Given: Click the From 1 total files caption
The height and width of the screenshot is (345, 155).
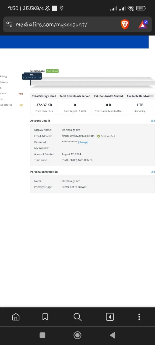Looking at the screenshot, I should tap(44, 111).
